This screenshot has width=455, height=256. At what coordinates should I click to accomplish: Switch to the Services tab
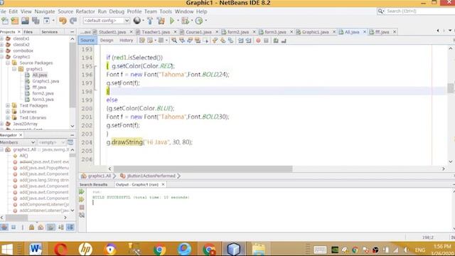[49, 32]
